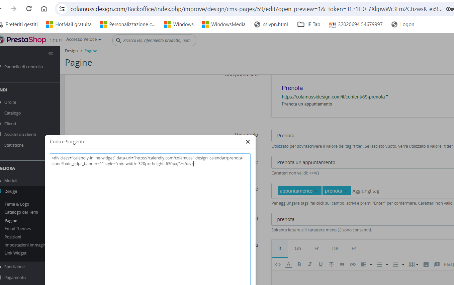This screenshot has width=454, height=285.
Task: Expand the numbered list dropdown arrow
Action: point(403,265)
